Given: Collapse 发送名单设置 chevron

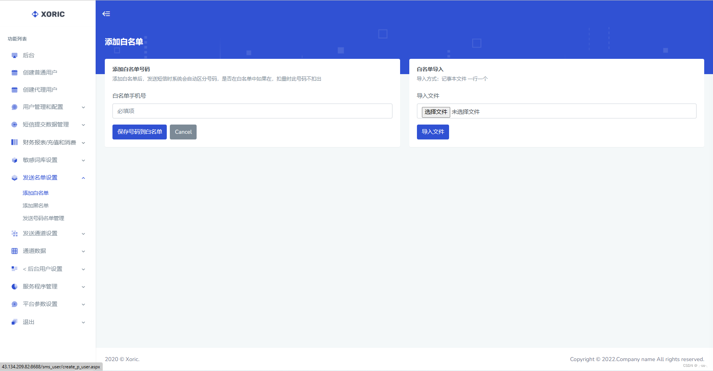Looking at the screenshot, I should click(x=83, y=178).
